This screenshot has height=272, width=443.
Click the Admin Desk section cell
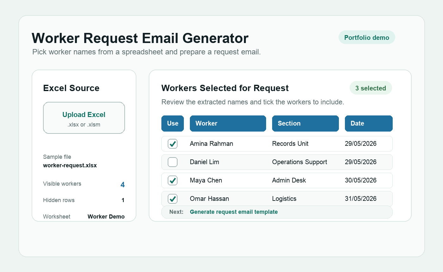[289, 180]
